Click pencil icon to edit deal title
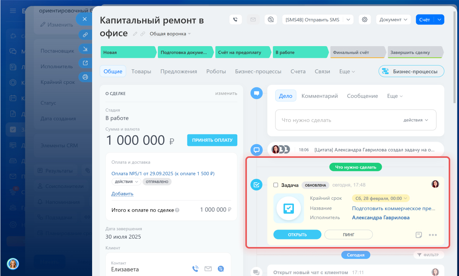459x276 pixels. 135,34
